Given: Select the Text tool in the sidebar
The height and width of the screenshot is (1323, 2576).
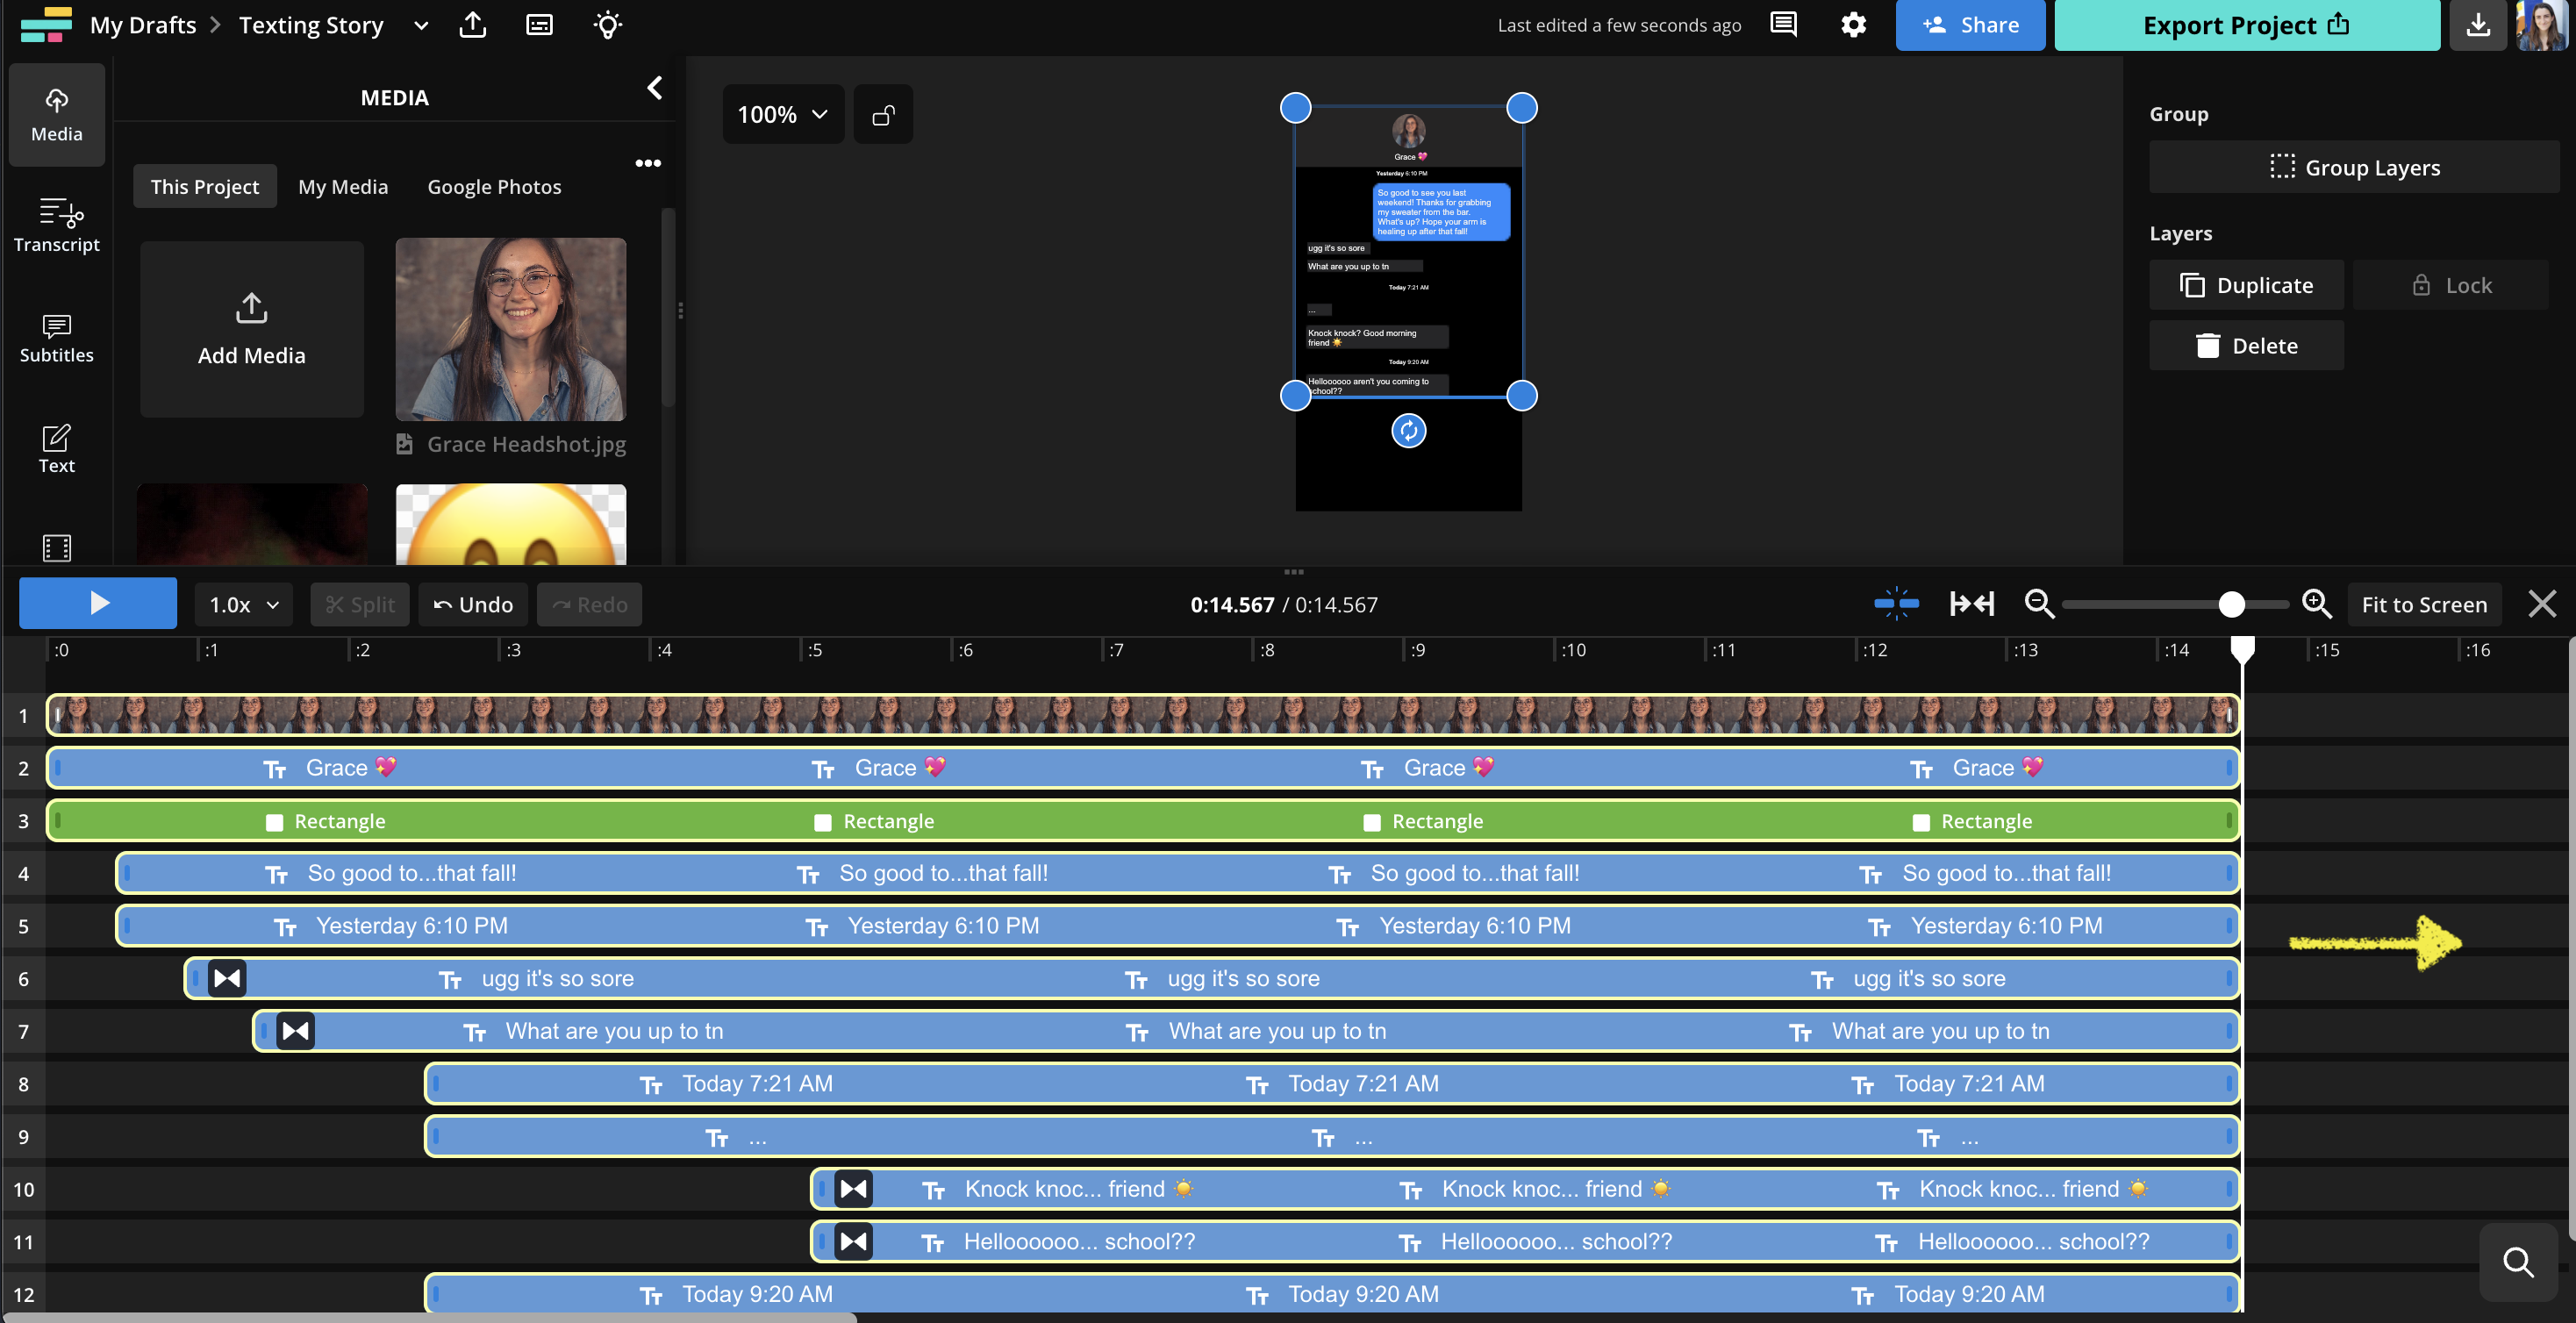Looking at the screenshot, I should [56, 449].
